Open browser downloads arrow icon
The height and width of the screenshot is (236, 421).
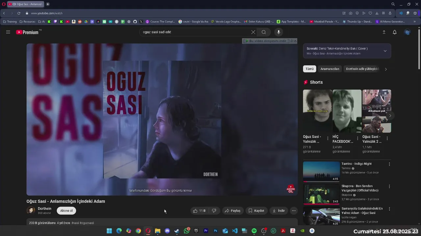click(377, 13)
